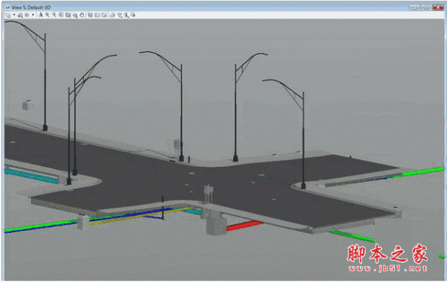447x283 pixels.
Task: Select the Zoom Out tool
Action: [54, 15]
